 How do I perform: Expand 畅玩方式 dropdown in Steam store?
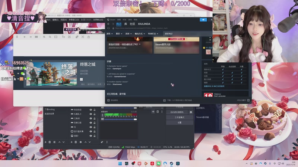140,34
